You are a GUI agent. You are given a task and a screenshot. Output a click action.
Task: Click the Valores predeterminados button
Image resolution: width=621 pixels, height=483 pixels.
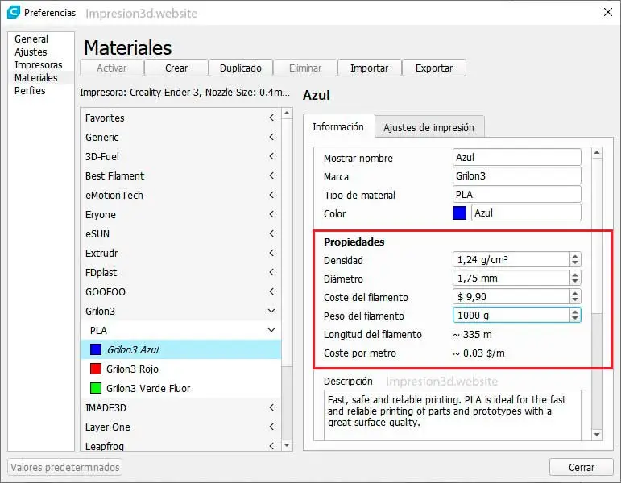click(x=65, y=467)
